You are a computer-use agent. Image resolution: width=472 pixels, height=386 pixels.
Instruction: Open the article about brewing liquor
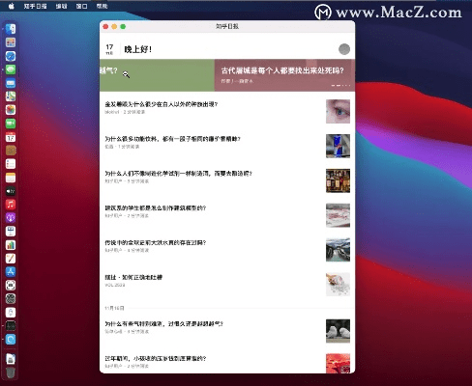(x=178, y=174)
